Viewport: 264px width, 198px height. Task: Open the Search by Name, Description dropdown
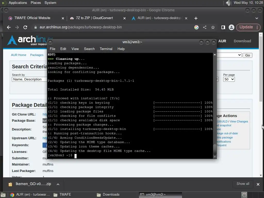[29, 79]
